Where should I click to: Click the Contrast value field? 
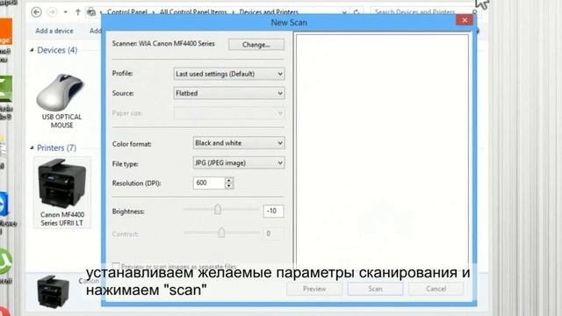coord(273,233)
